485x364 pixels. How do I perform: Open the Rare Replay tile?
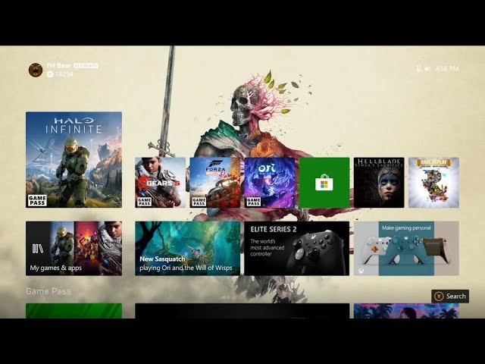point(433,182)
